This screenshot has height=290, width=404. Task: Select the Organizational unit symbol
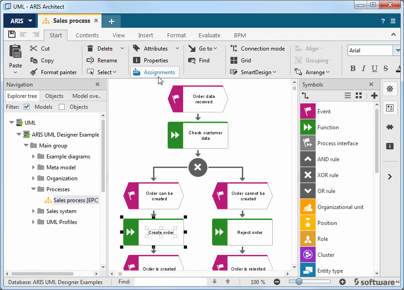coord(307,207)
